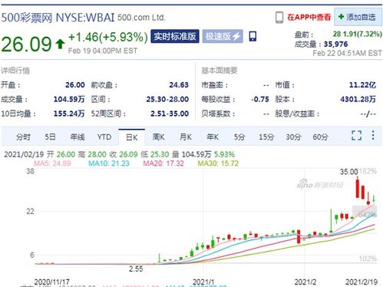Click the phone icon beside 在APP中查看
This screenshot has height=287, width=383.
(x=279, y=18)
